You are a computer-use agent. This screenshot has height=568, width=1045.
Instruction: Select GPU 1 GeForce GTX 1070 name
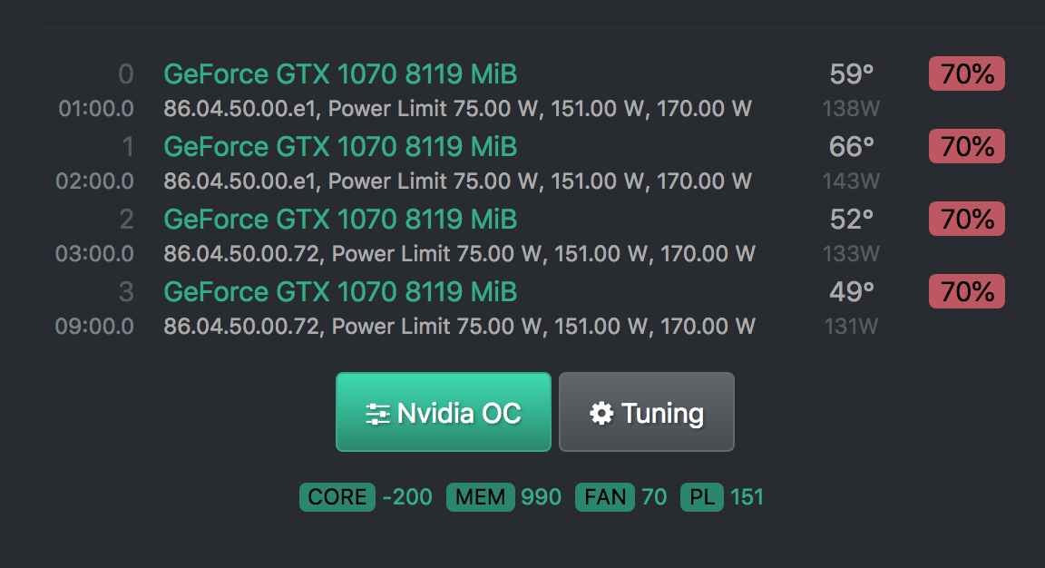340,146
